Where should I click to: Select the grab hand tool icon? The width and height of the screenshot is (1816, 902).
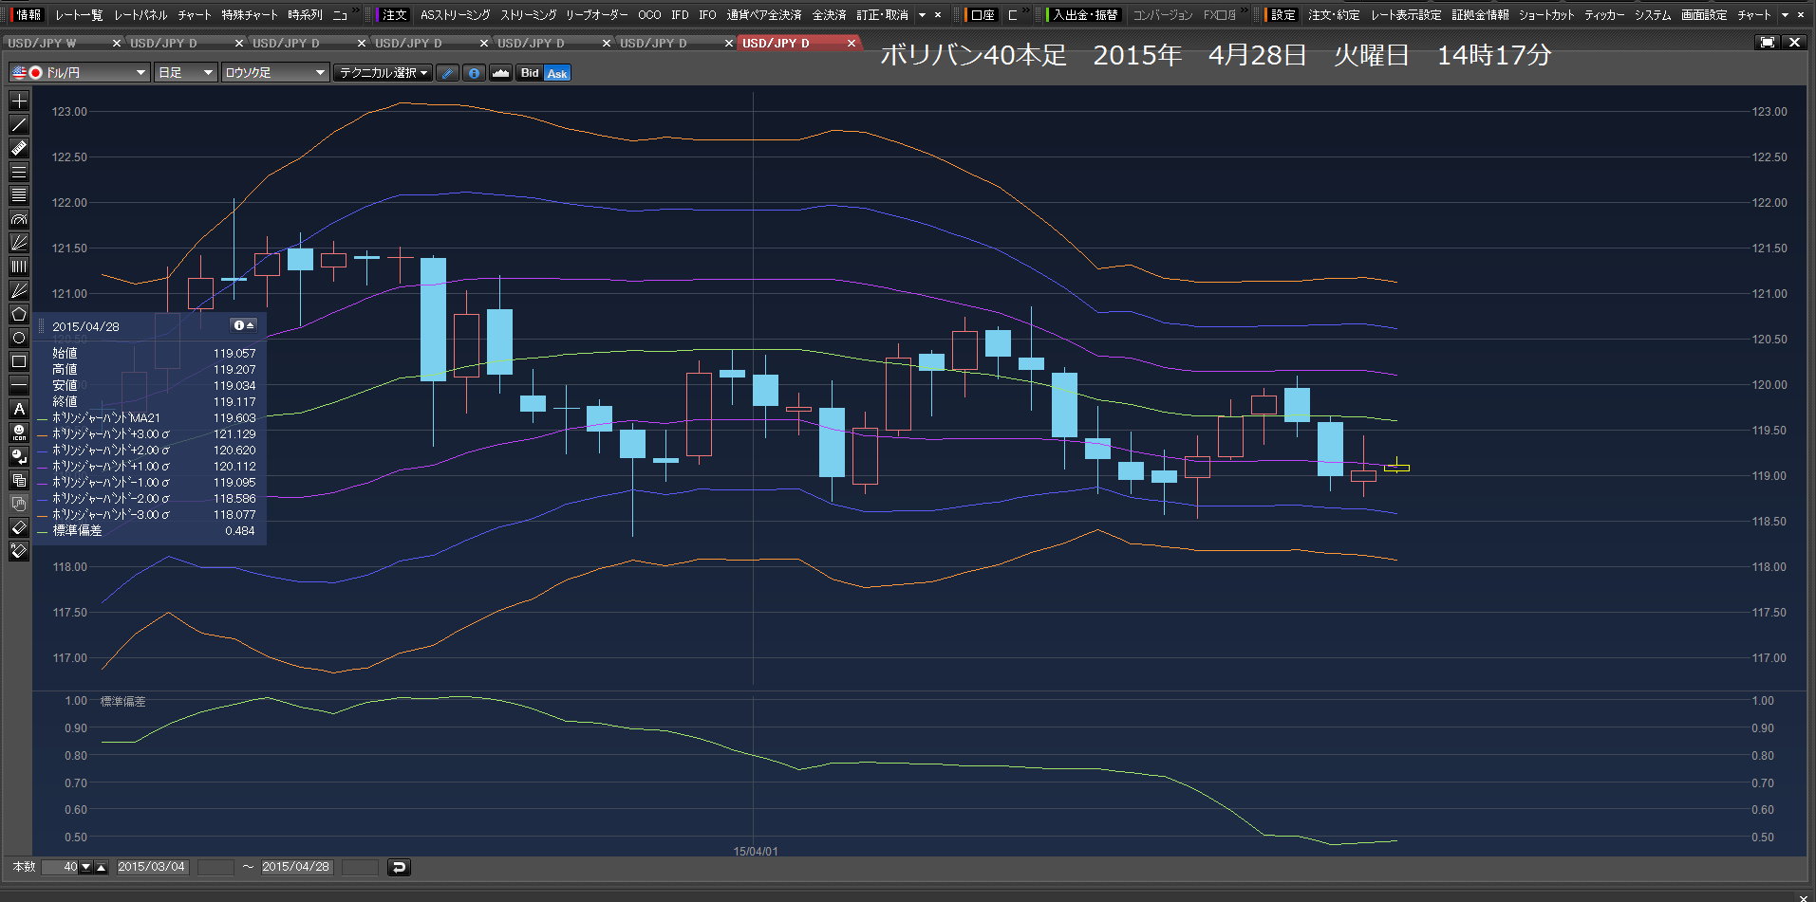pyautogui.click(x=18, y=504)
